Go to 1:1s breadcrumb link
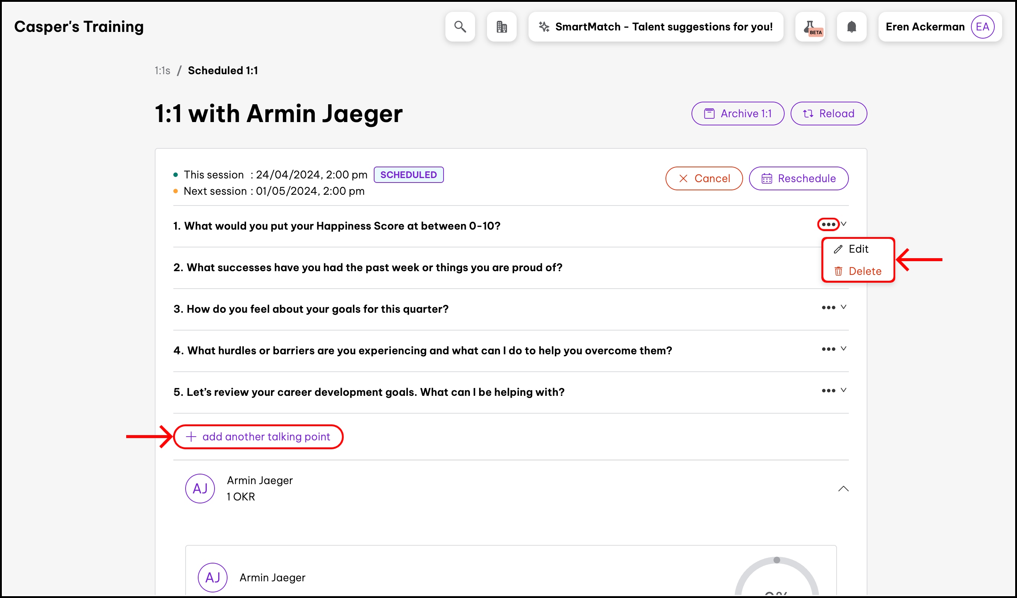The height and width of the screenshot is (598, 1017). (162, 70)
